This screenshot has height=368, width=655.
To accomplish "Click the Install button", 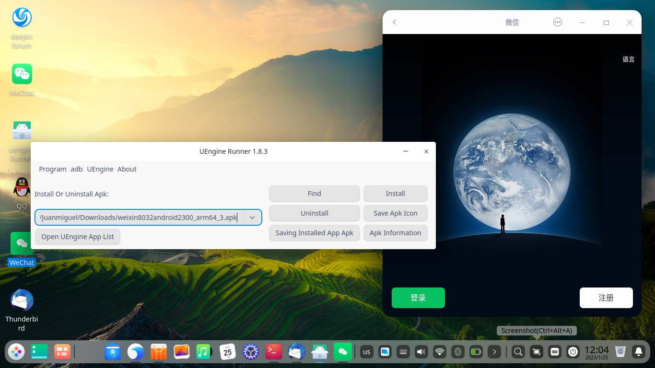I will click(396, 194).
